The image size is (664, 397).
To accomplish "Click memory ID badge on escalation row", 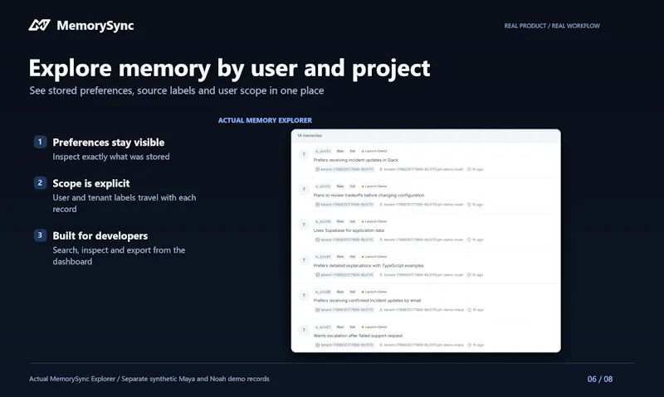I will (323, 327).
